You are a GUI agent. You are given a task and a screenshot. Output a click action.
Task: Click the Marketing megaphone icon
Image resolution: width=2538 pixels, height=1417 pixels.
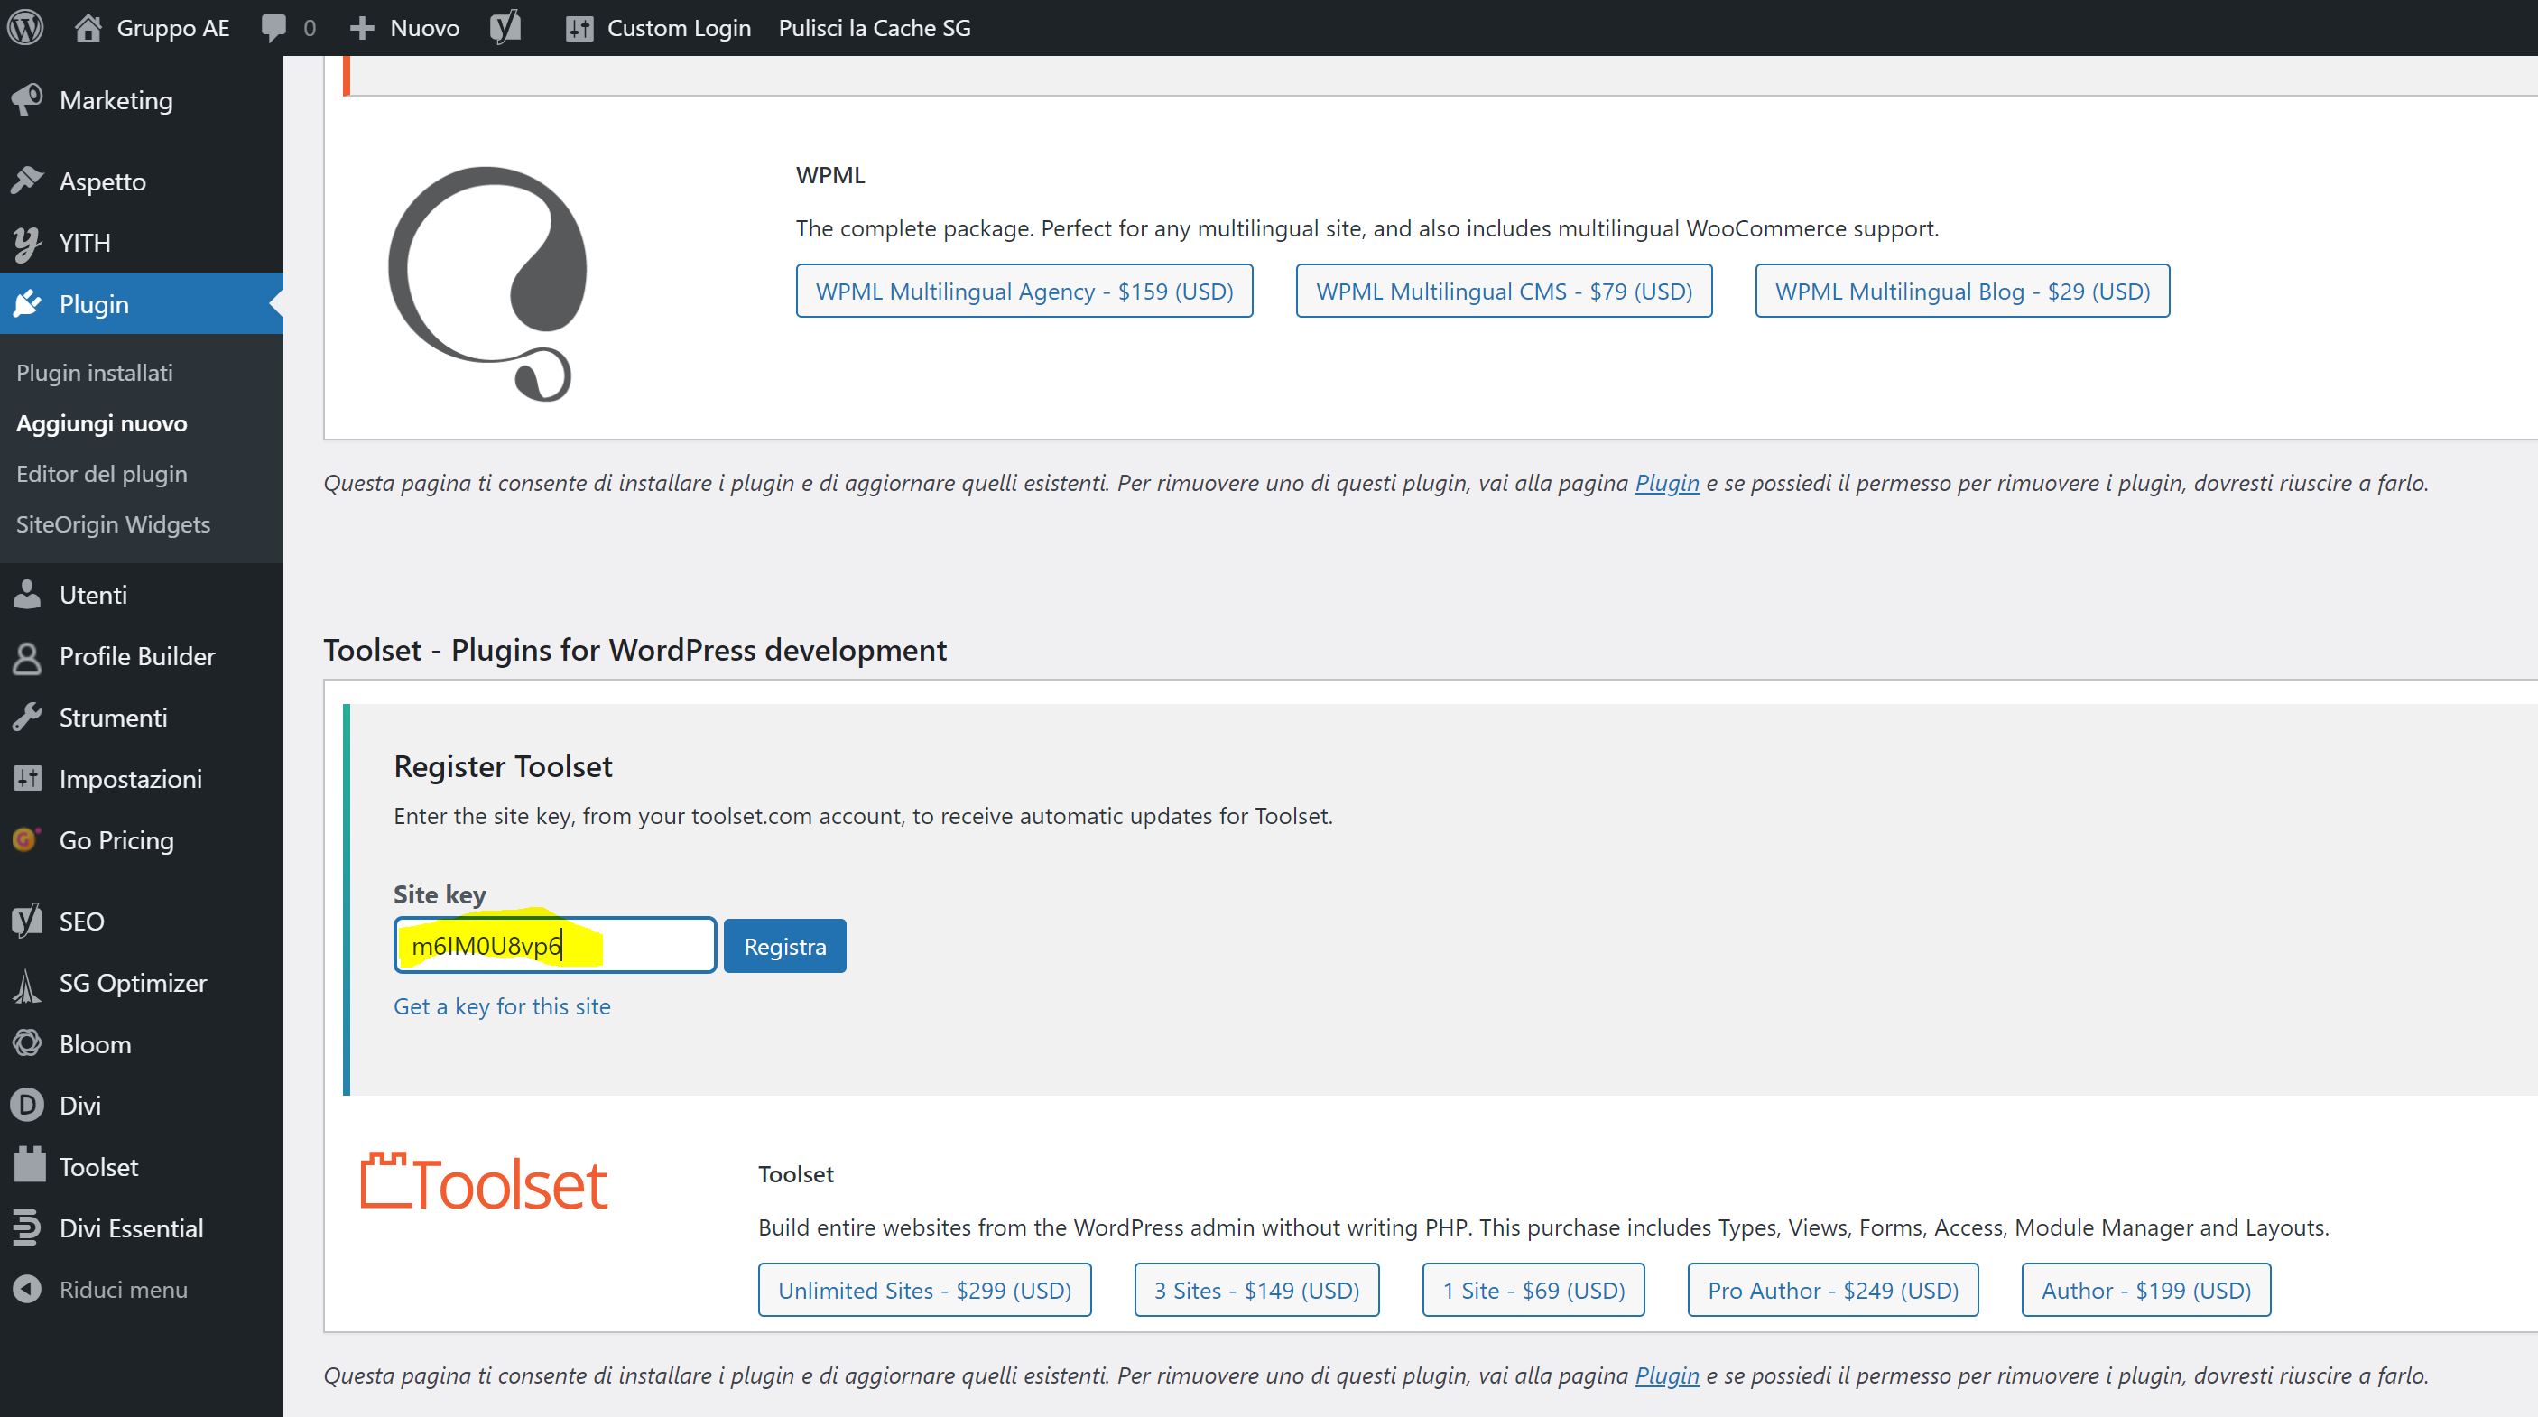[28, 99]
